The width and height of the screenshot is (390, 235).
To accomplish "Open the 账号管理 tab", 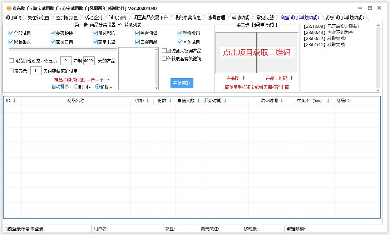I will coord(216,17).
